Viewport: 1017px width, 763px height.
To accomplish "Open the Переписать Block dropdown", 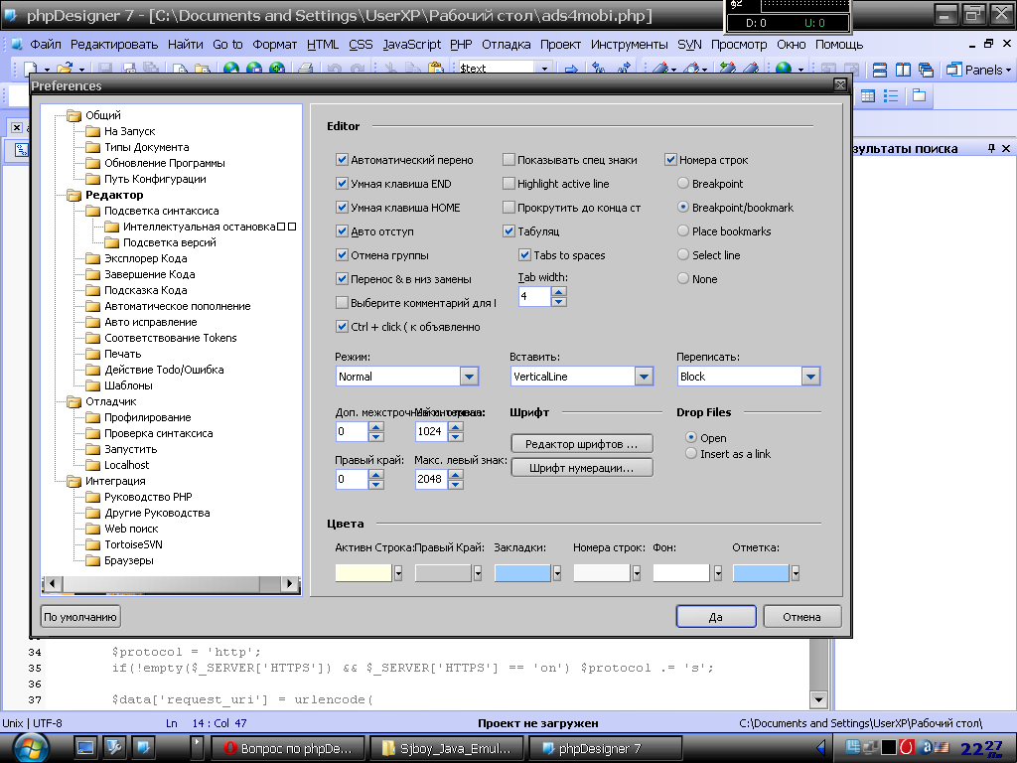I will point(810,377).
